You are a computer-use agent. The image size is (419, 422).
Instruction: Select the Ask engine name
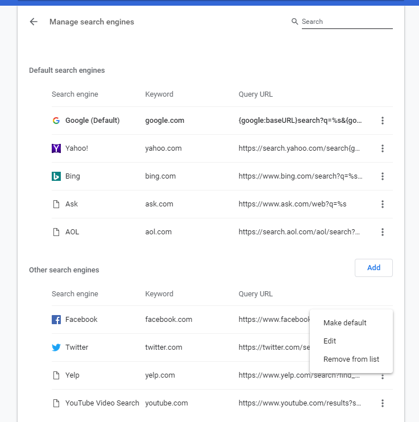click(x=72, y=204)
